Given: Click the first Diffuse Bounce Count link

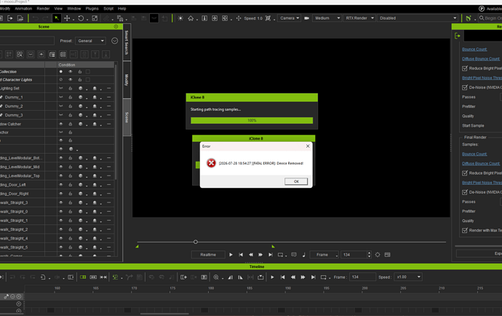Looking at the screenshot, I should coord(481,59).
